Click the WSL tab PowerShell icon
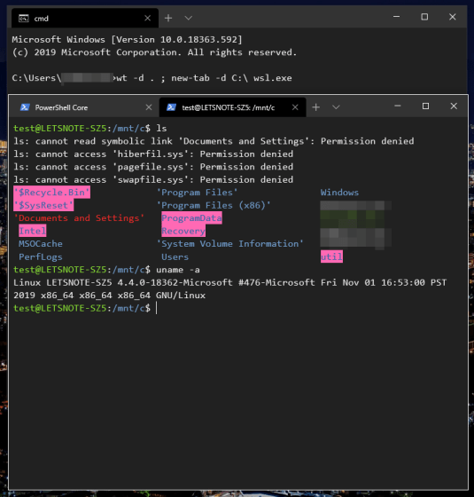The height and width of the screenshot is (497, 474). [x=171, y=107]
